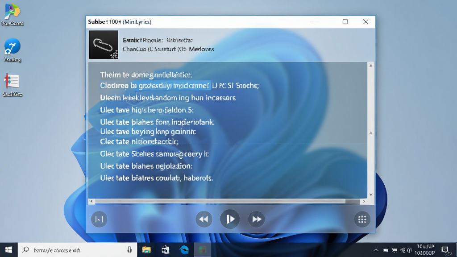Click the lyric line 'Ulec tave beying lanp goinnin'

tap(148, 132)
